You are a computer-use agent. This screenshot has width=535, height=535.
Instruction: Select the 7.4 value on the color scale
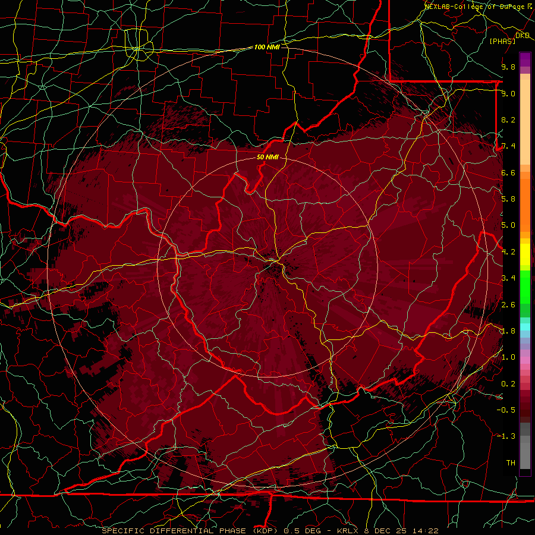508,146
